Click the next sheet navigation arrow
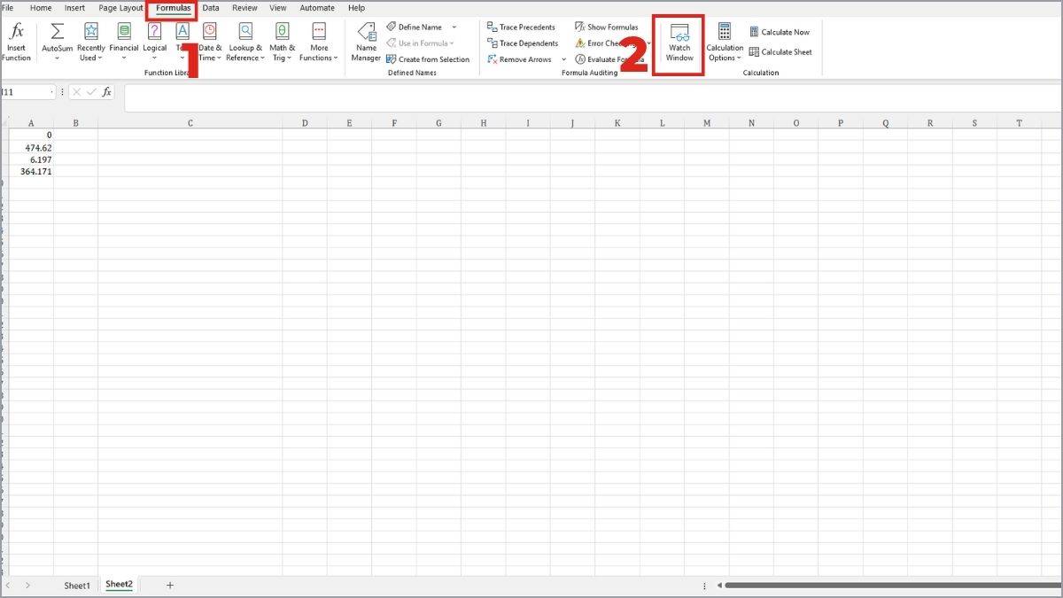Image resolution: width=1063 pixels, height=598 pixels. click(x=27, y=586)
